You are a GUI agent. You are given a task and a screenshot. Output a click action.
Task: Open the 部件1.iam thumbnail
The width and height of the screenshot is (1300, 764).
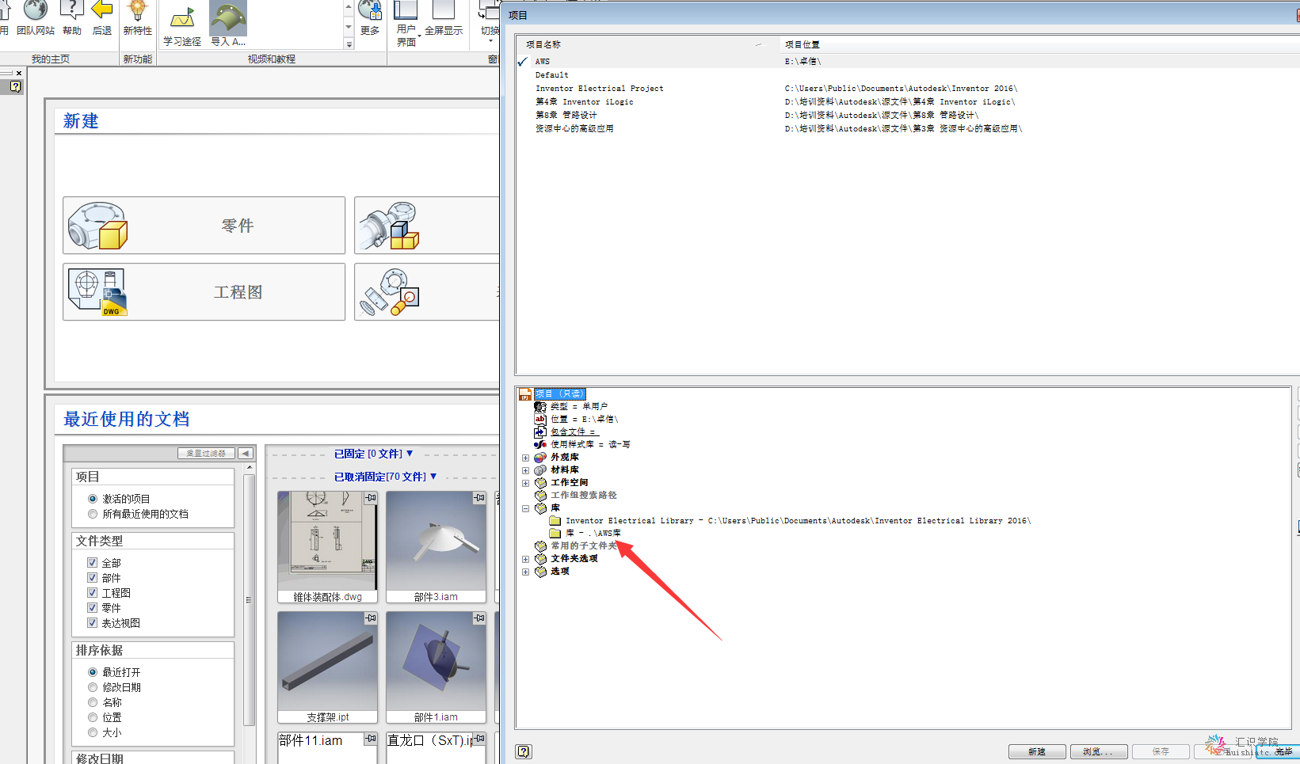point(436,667)
